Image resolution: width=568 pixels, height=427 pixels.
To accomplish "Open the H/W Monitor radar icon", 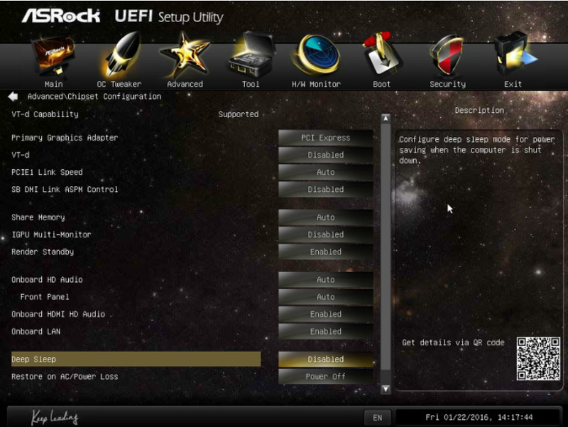I will coord(316,55).
